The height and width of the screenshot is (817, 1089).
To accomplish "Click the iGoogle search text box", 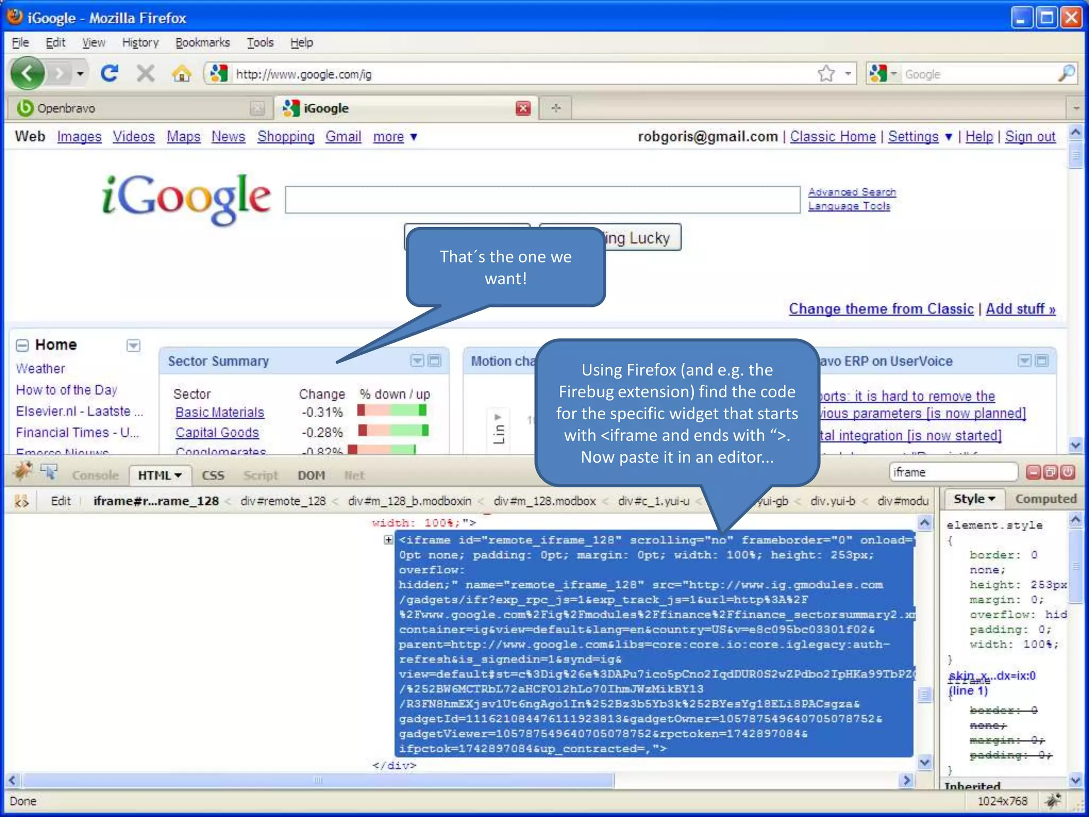I will [542, 199].
